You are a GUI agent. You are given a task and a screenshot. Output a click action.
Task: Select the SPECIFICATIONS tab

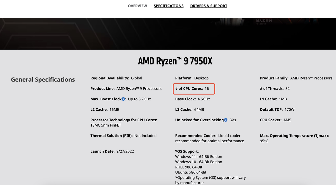(169, 6)
